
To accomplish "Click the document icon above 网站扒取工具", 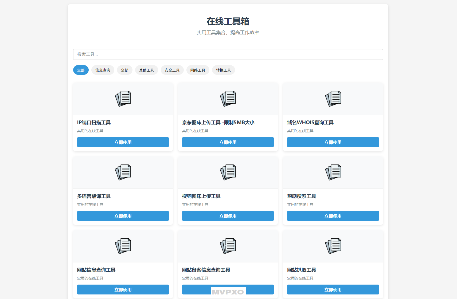I will 333,246.
